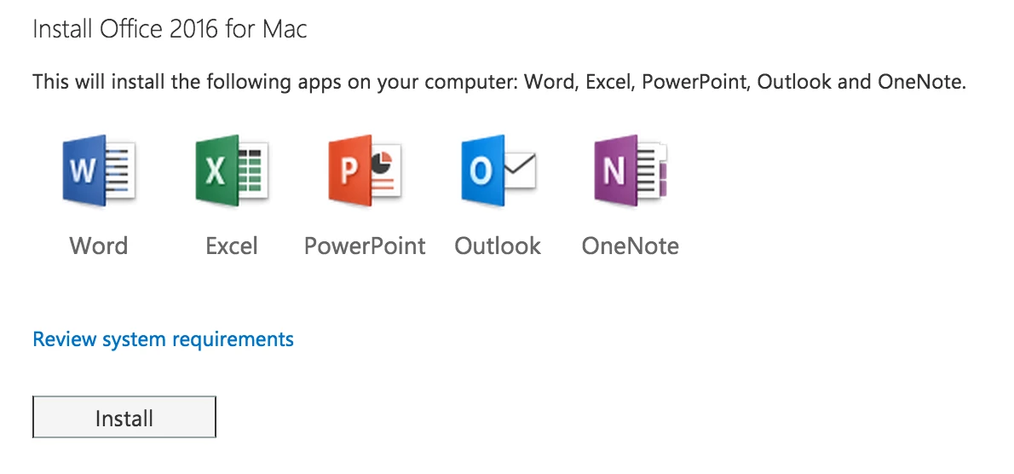Click the sentence 'This will install the following apps'
This screenshot has width=1014, height=474.
click(x=499, y=82)
